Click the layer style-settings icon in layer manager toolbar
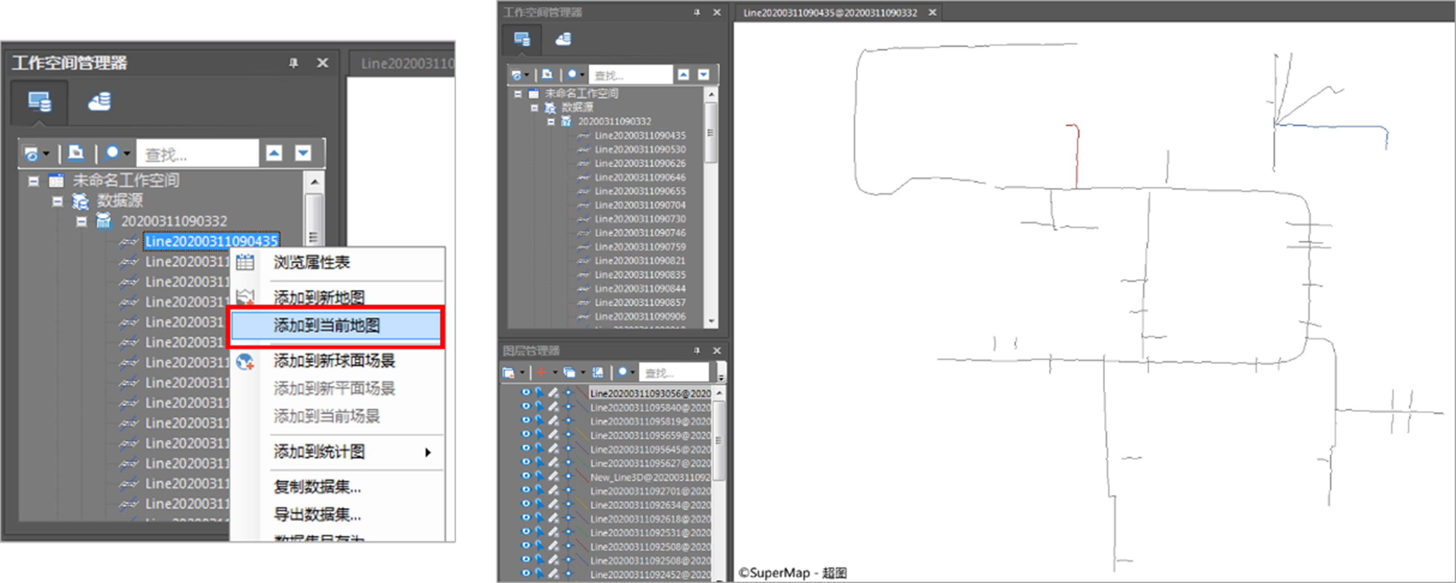The height and width of the screenshot is (583, 1456). click(x=597, y=372)
